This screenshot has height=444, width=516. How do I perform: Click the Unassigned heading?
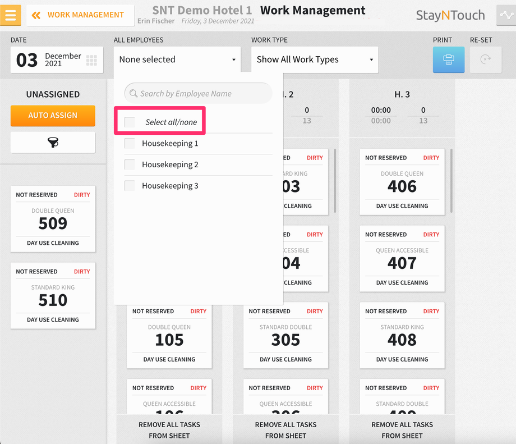coord(53,94)
